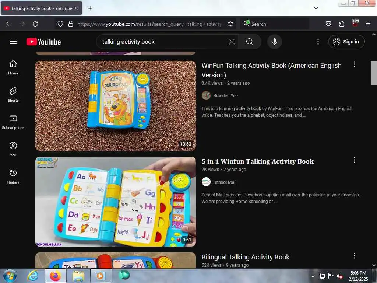
Task: Open Subscriptions in sidebar
Action: click(x=13, y=122)
